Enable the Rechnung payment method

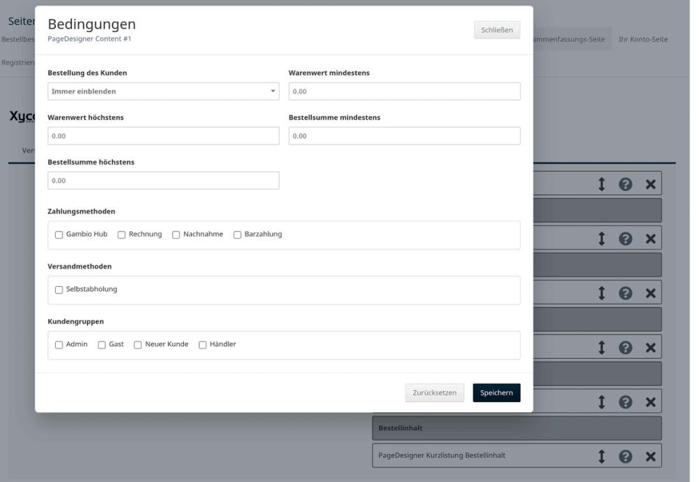click(x=121, y=235)
